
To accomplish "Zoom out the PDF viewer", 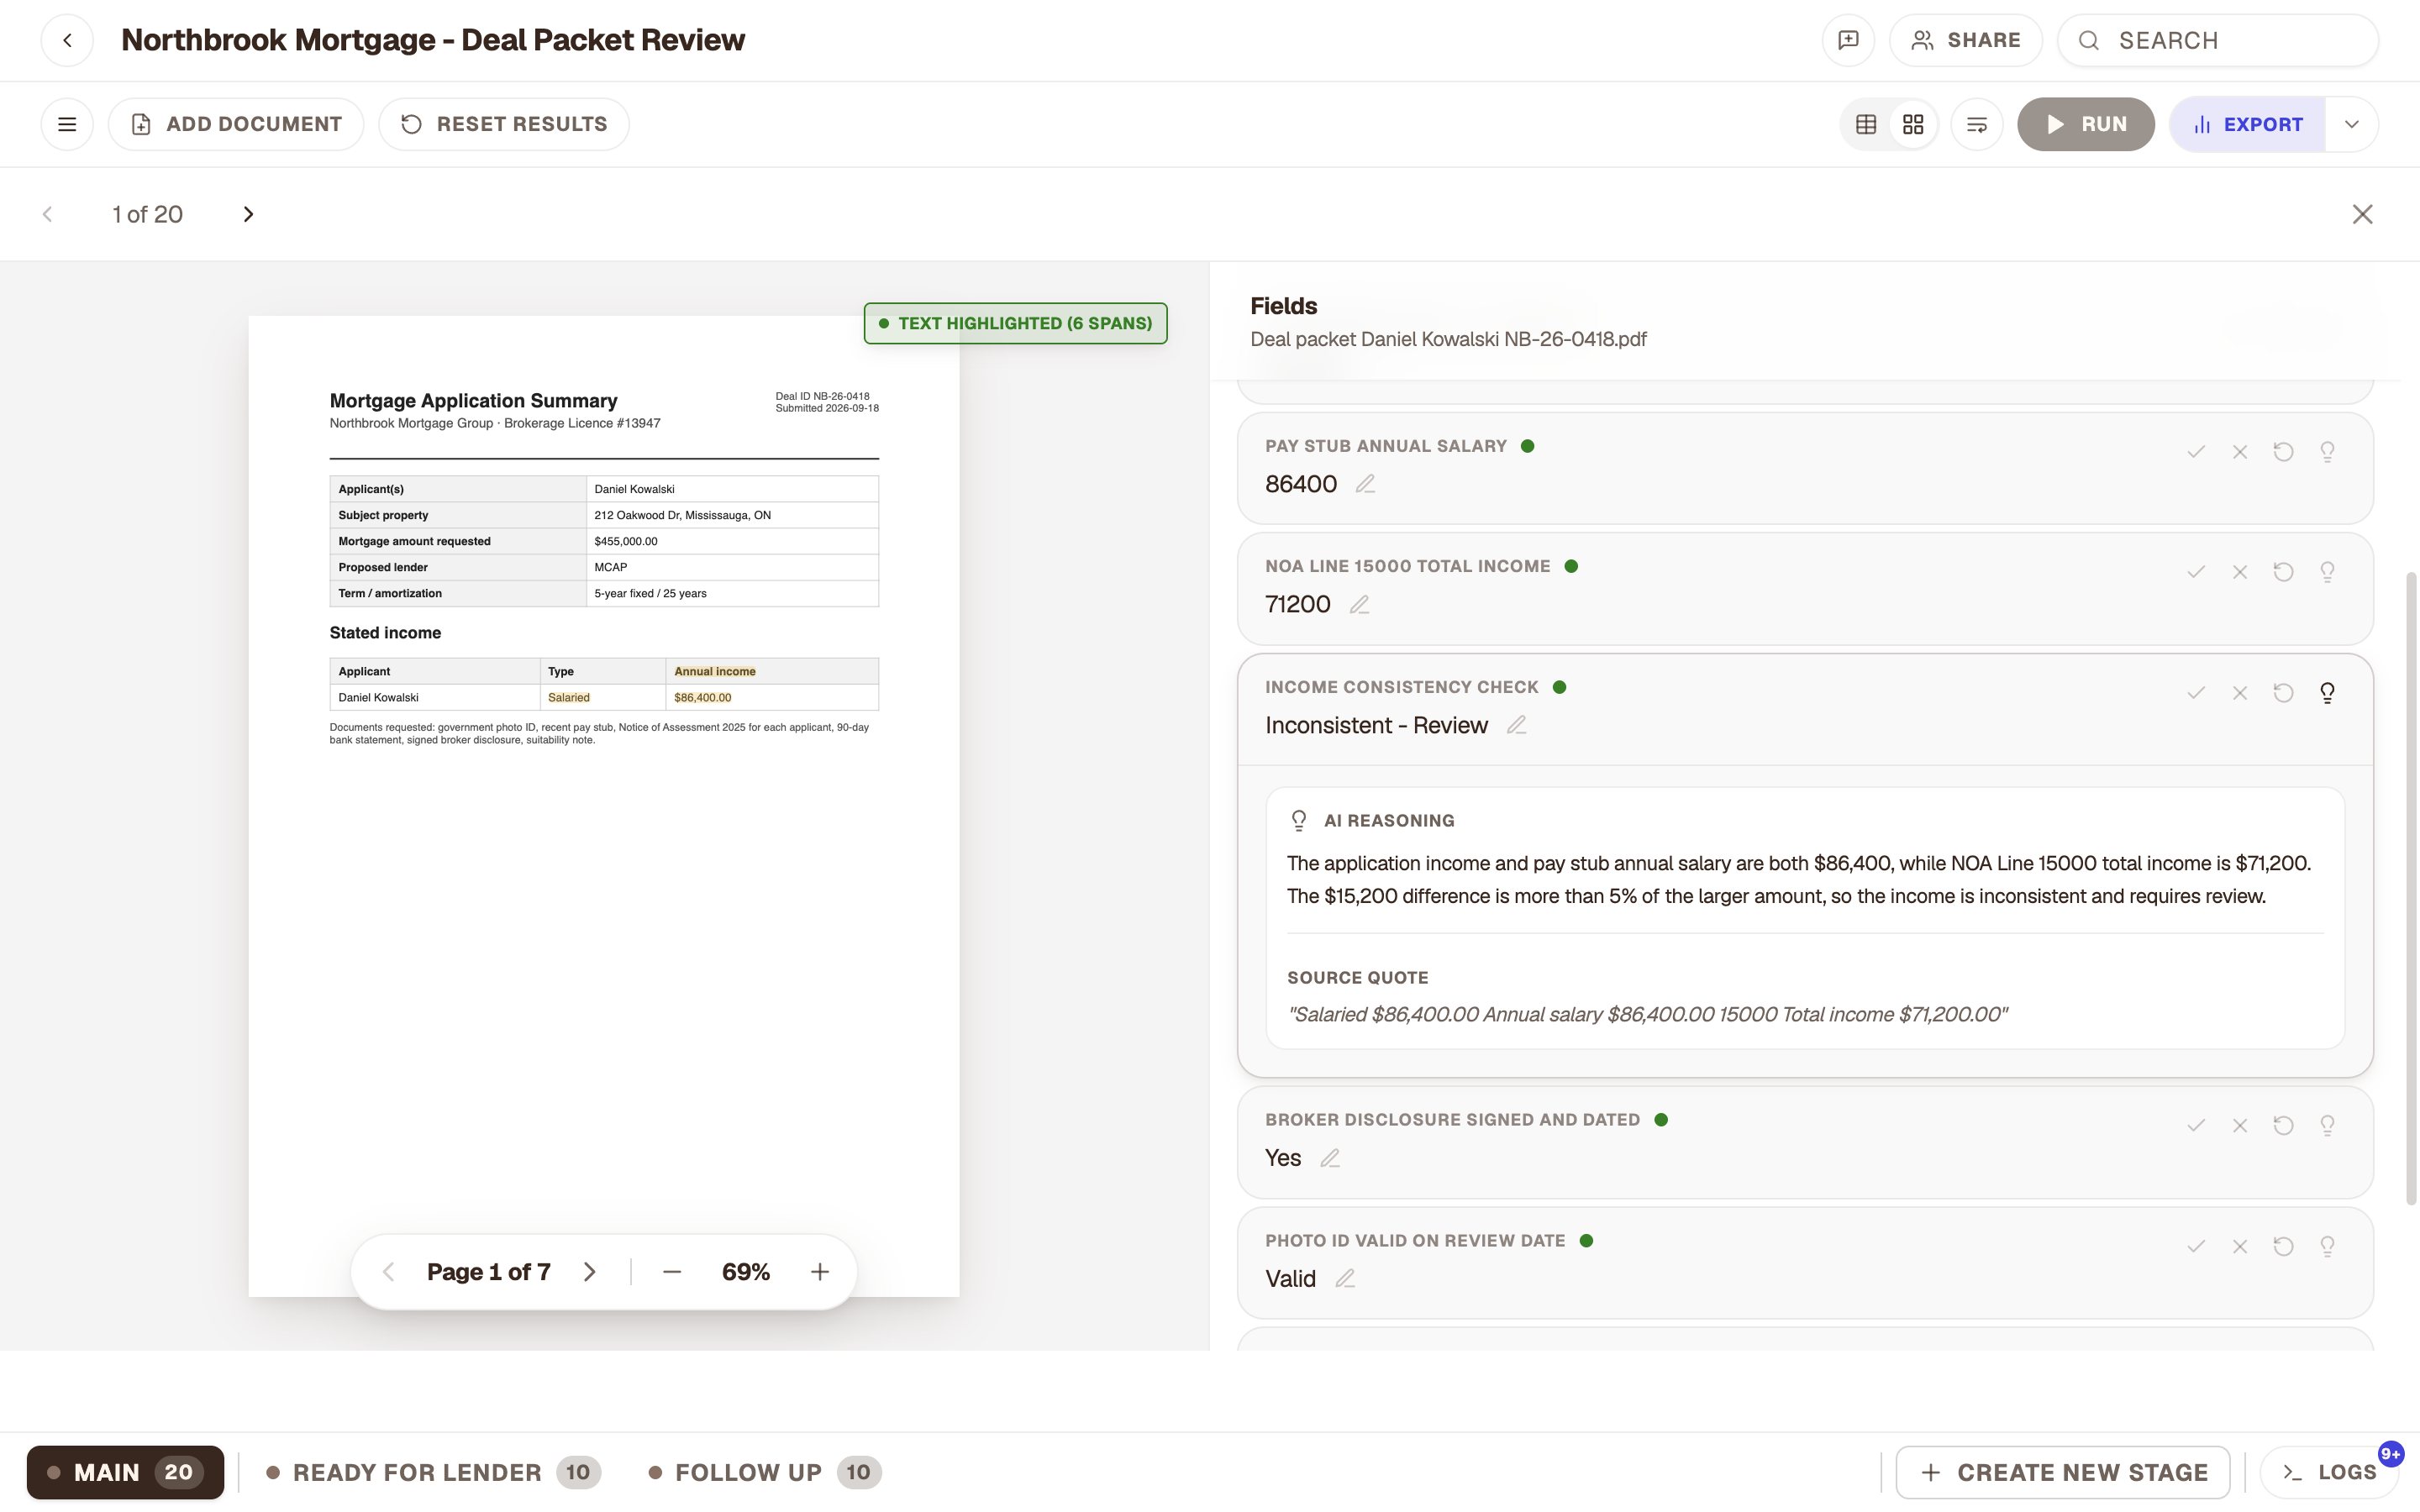I will [672, 1272].
